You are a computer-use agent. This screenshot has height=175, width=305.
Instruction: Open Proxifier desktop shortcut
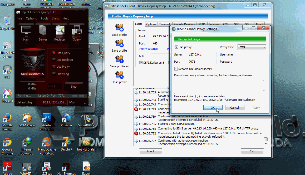67,120
